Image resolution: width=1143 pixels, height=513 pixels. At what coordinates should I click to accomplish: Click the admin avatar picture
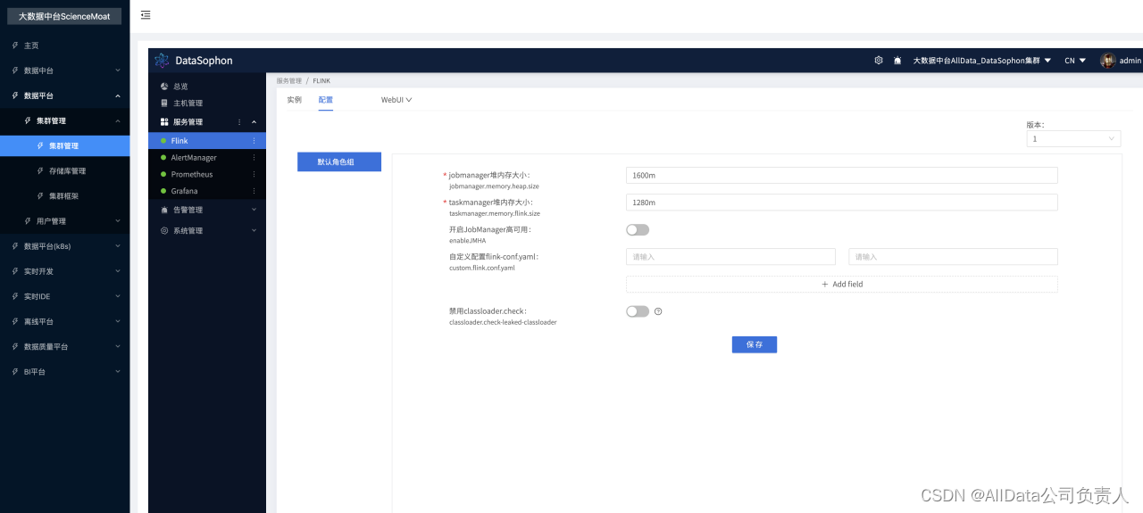coord(1107,61)
